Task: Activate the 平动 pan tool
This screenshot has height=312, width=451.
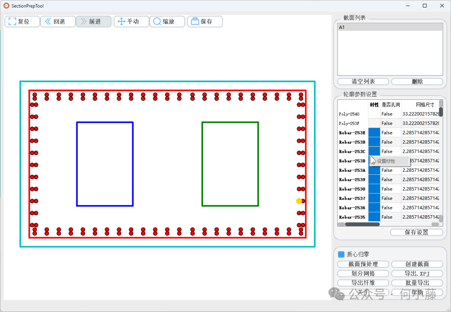Action: [x=132, y=22]
